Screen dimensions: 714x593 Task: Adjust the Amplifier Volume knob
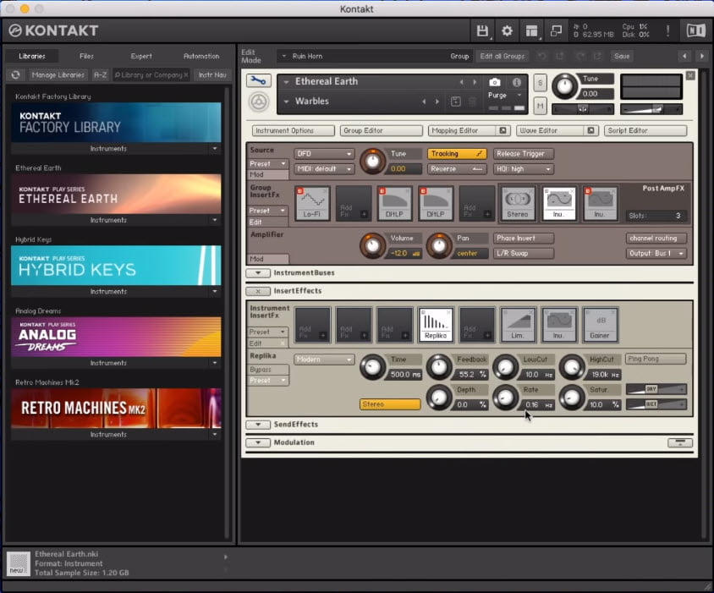(x=372, y=246)
